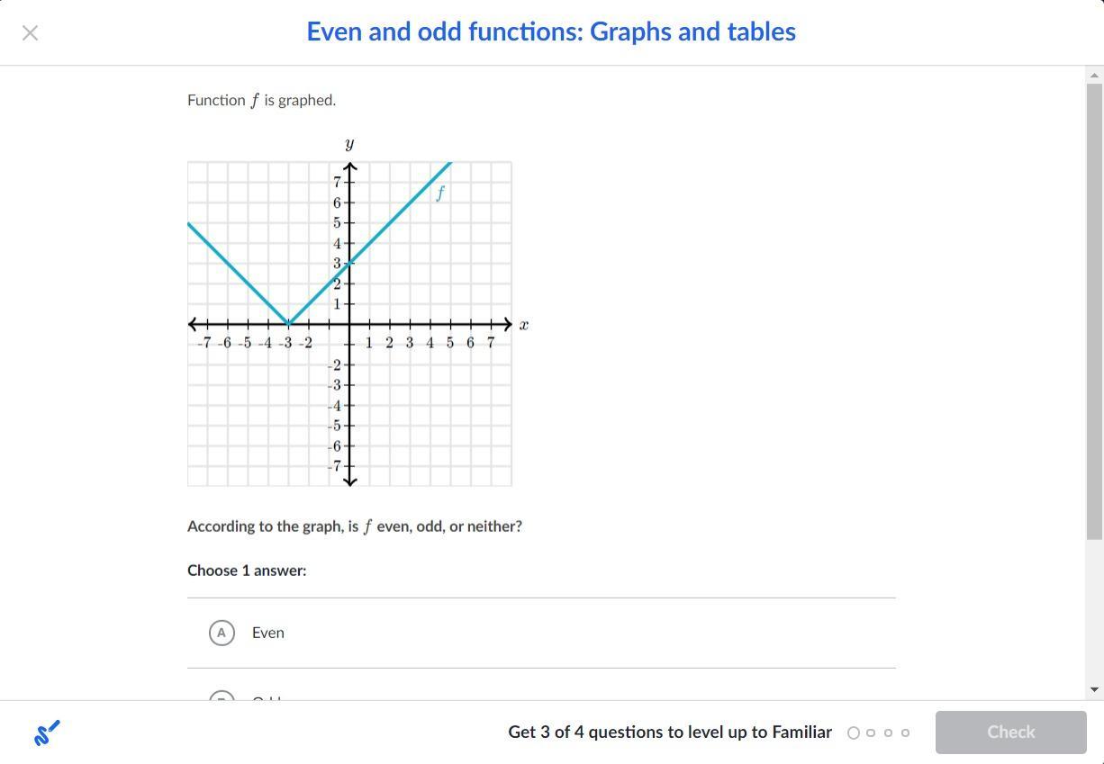
Task: Open the scratchpad pencil tool
Action: [47, 733]
